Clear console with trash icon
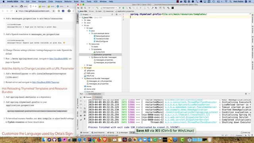This screenshot has width=254, height=143. tap(85, 119)
